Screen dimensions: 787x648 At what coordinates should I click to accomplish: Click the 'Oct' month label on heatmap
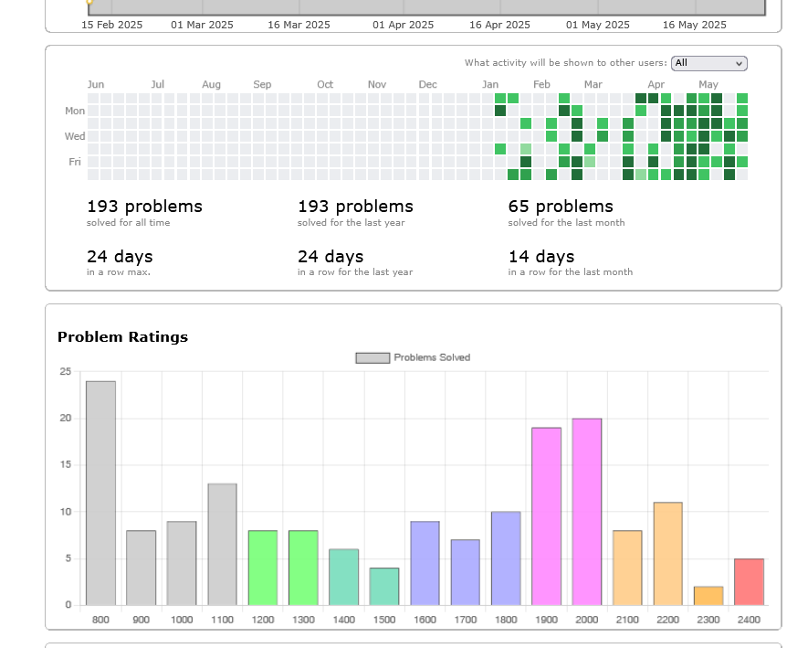pos(325,84)
